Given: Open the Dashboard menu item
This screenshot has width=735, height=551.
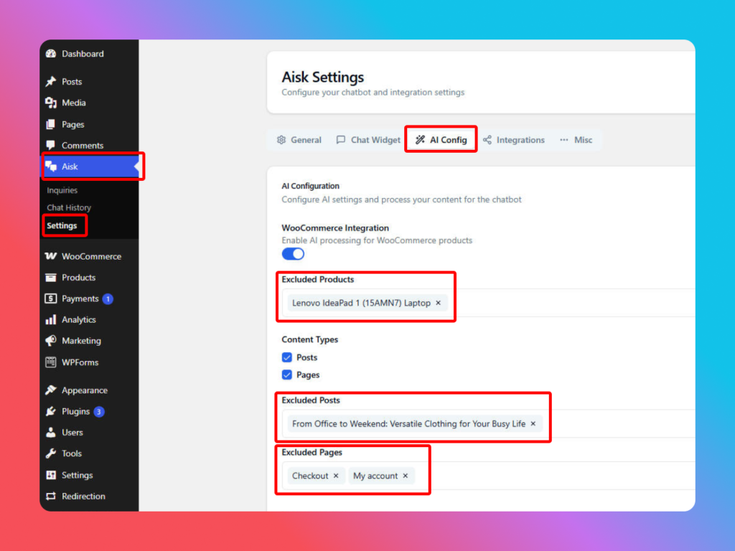Looking at the screenshot, I should click(89, 54).
